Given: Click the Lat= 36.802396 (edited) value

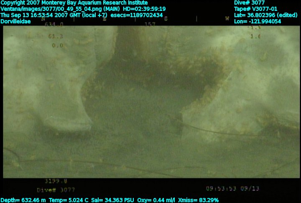Looking at the screenshot, I should 266,15.
